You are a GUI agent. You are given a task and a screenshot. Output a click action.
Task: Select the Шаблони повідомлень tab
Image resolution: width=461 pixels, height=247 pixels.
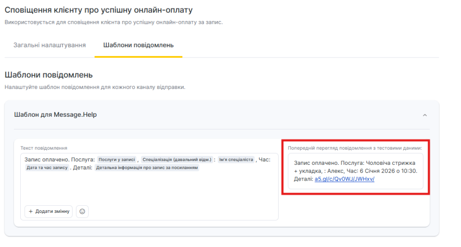click(138, 45)
